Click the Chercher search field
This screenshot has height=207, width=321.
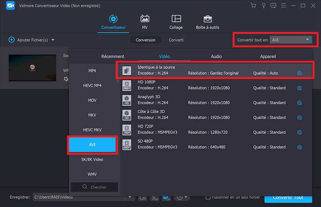tap(94, 187)
